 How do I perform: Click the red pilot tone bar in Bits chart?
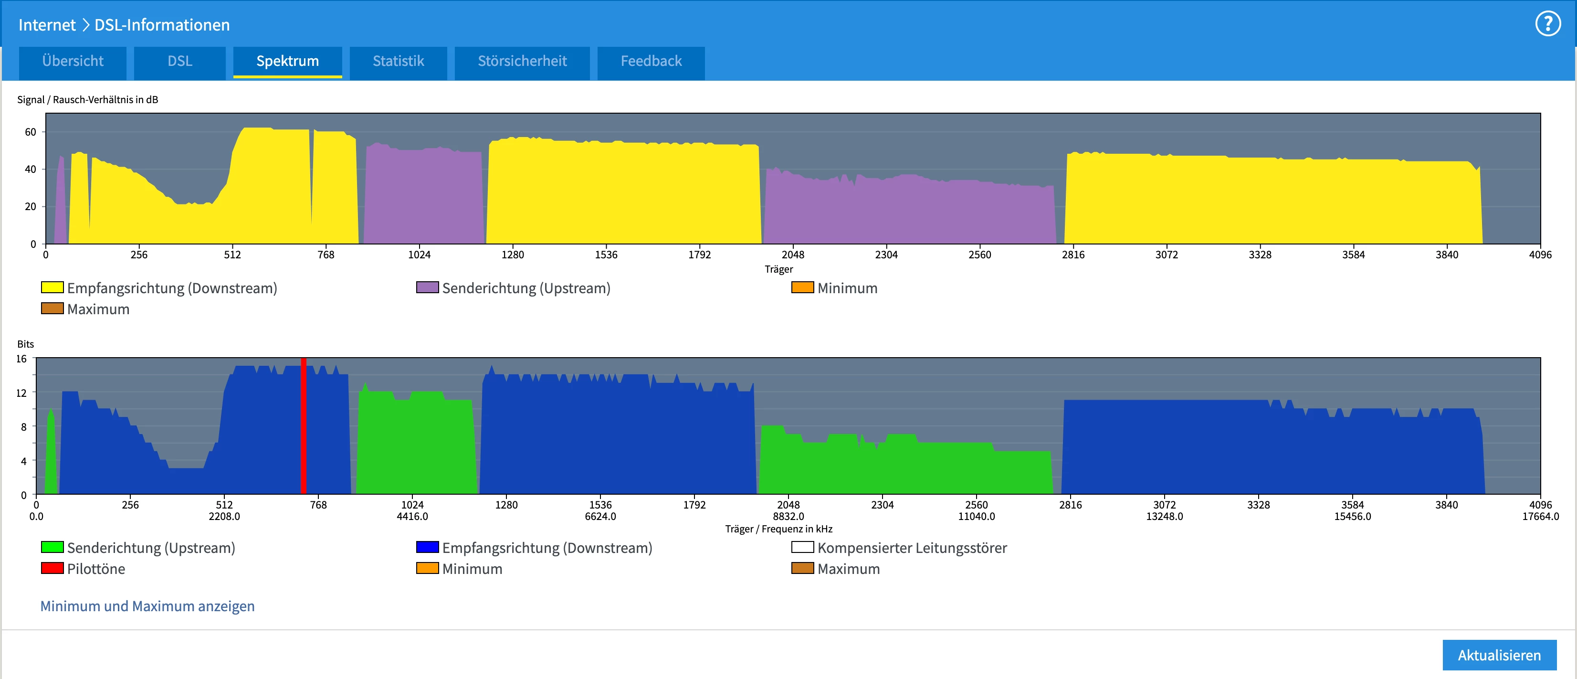[303, 429]
